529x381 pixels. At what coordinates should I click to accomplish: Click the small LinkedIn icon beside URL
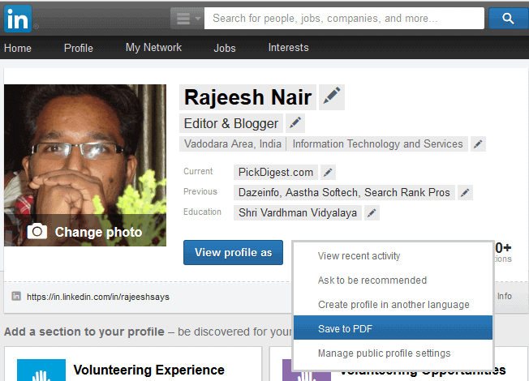(x=16, y=297)
